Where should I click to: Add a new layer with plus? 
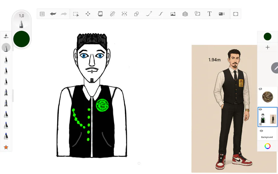[x=267, y=47]
